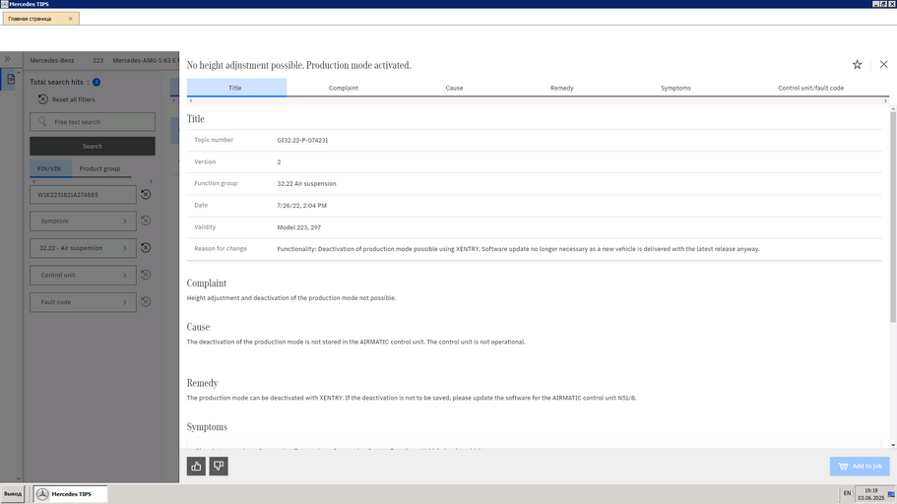The height and width of the screenshot is (504, 897).
Task: Click the thumbs up feedback icon
Action: [x=197, y=466]
